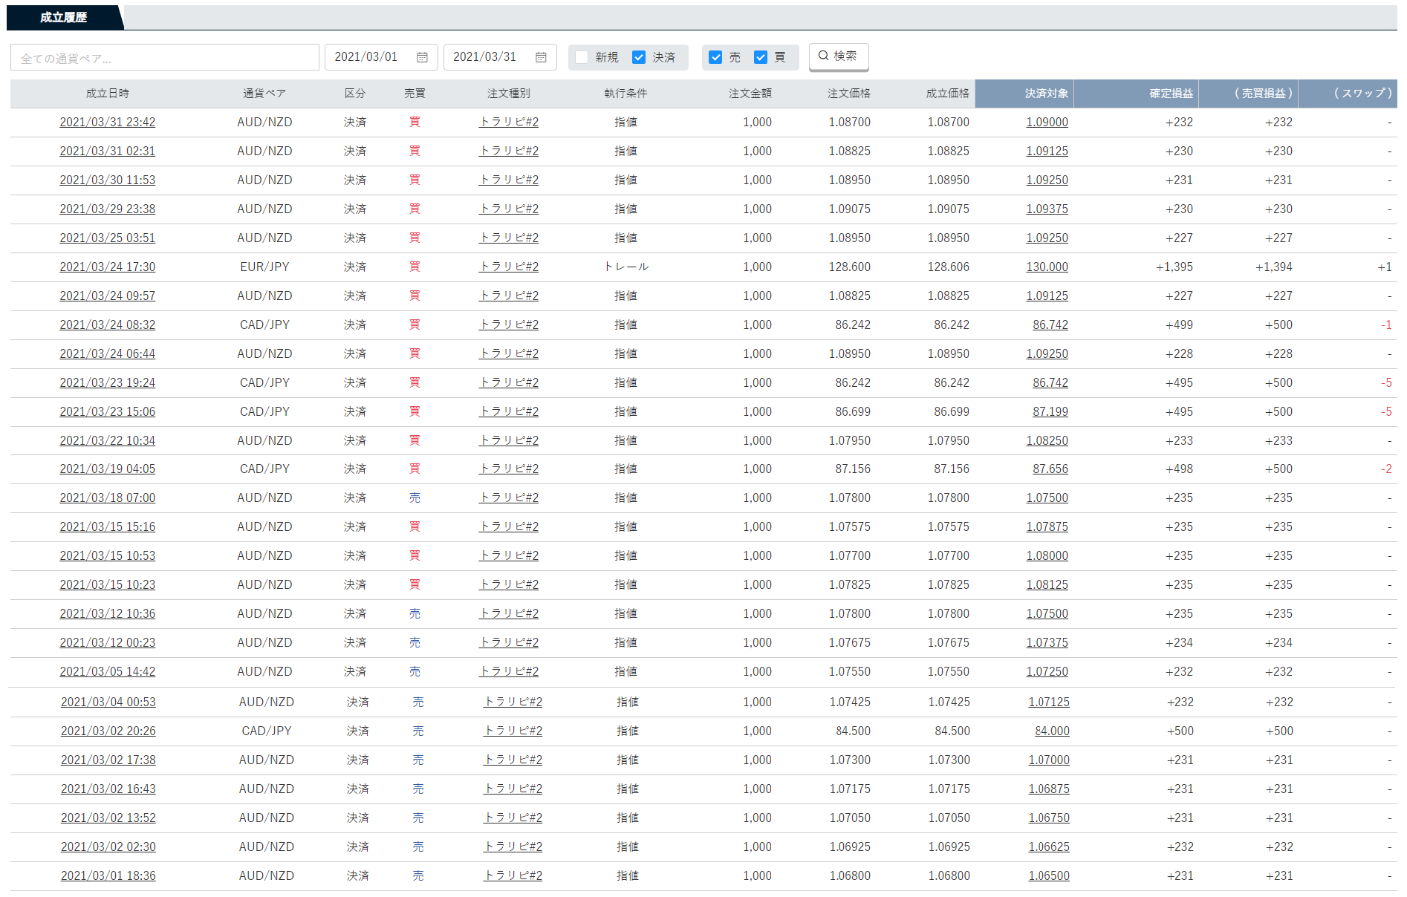Viewport: 1407px width, 897px height.
Task: Open trade dated 2021/03/31 23:42
Action: tap(108, 122)
